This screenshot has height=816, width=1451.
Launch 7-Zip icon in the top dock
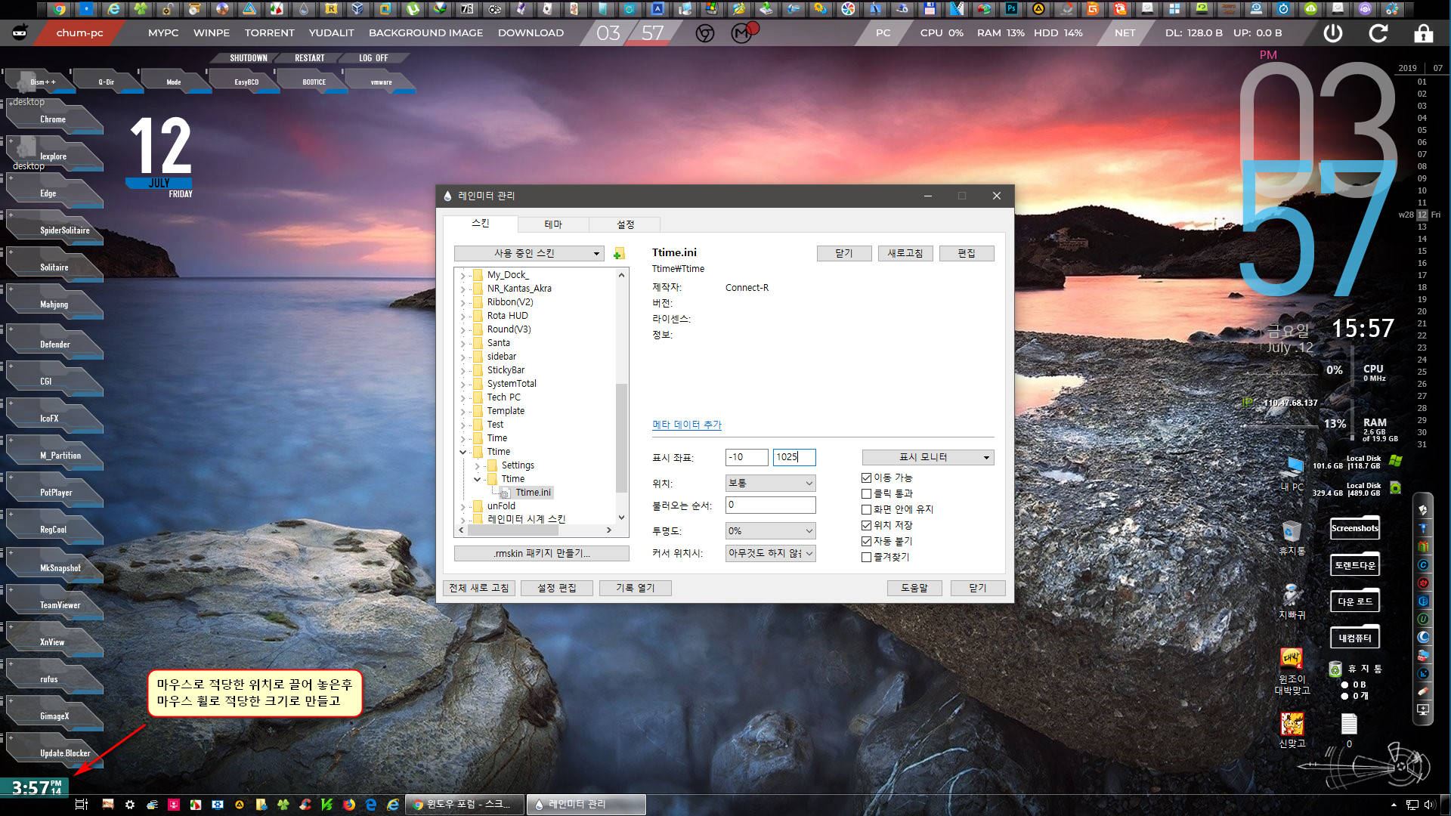(467, 9)
